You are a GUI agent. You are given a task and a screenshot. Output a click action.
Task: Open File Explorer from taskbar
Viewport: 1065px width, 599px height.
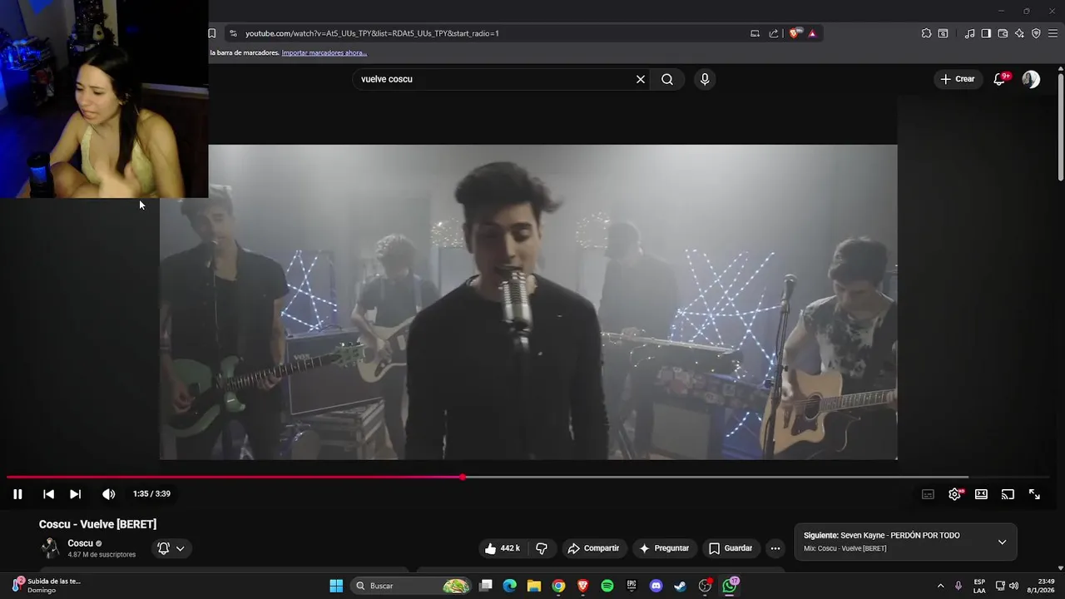click(x=534, y=586)
